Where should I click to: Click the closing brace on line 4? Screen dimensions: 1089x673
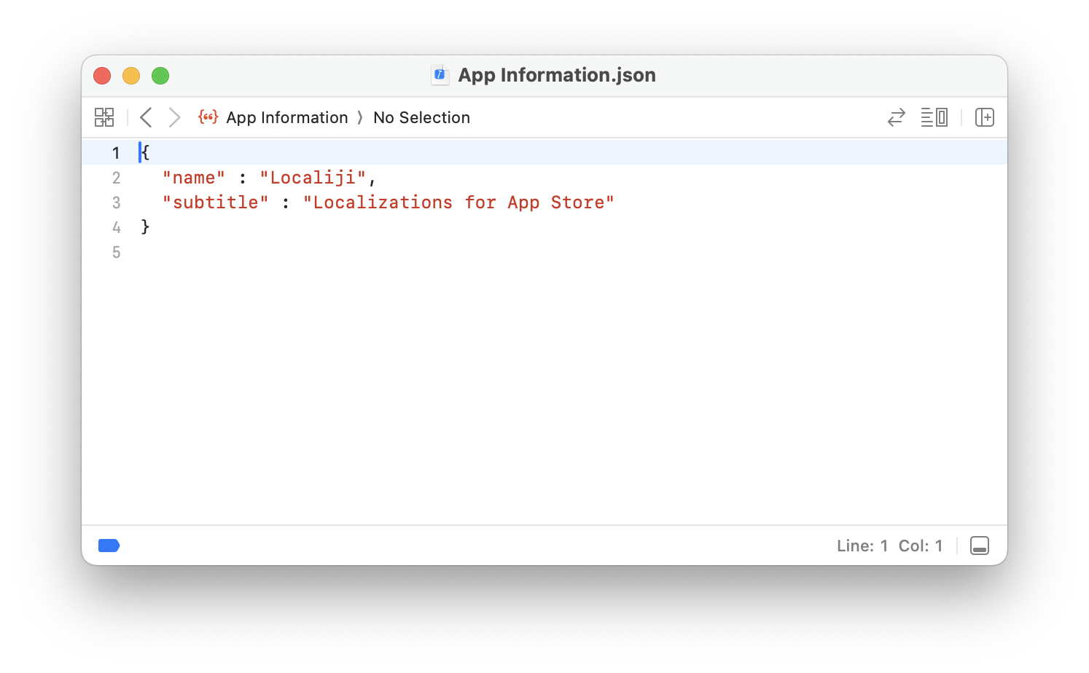[x=145, y=227]
